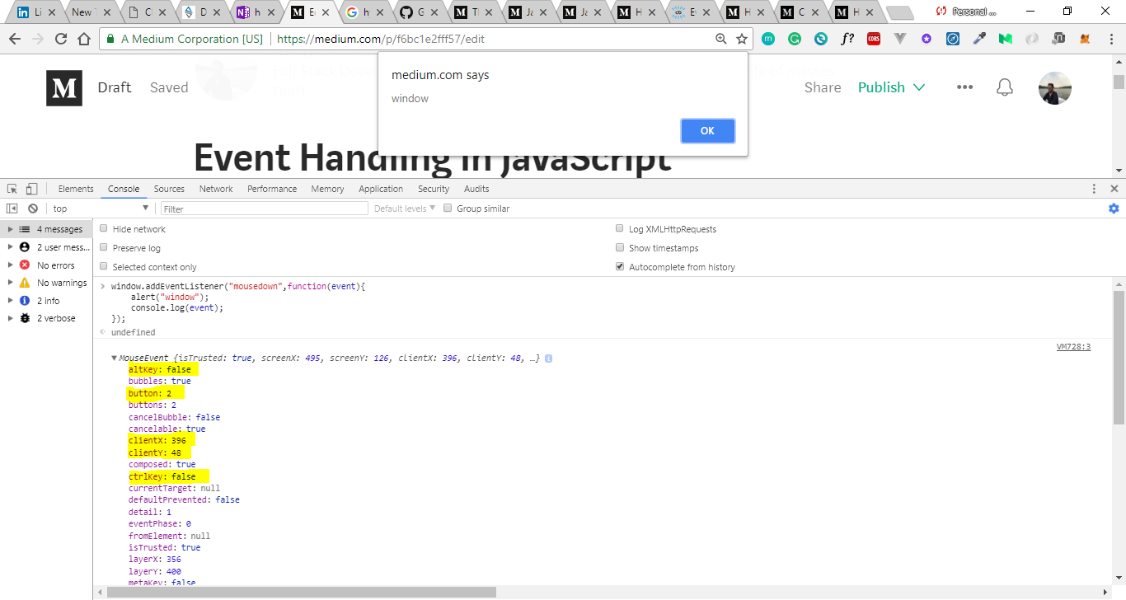Select the DevTools inspect element tool
The image size is (1126, 600).
[x=12, y=189]
